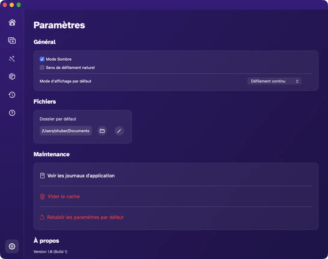Click Rétablir les paramètres par défaut
Screen dimensions: 328x259
coord(85,217)
